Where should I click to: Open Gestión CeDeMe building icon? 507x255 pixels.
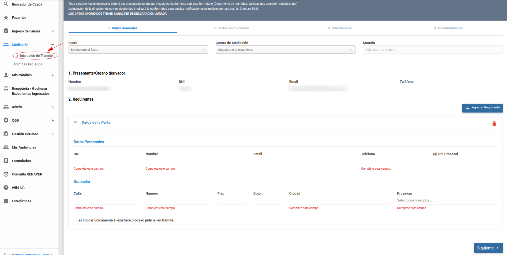[6, 134]
